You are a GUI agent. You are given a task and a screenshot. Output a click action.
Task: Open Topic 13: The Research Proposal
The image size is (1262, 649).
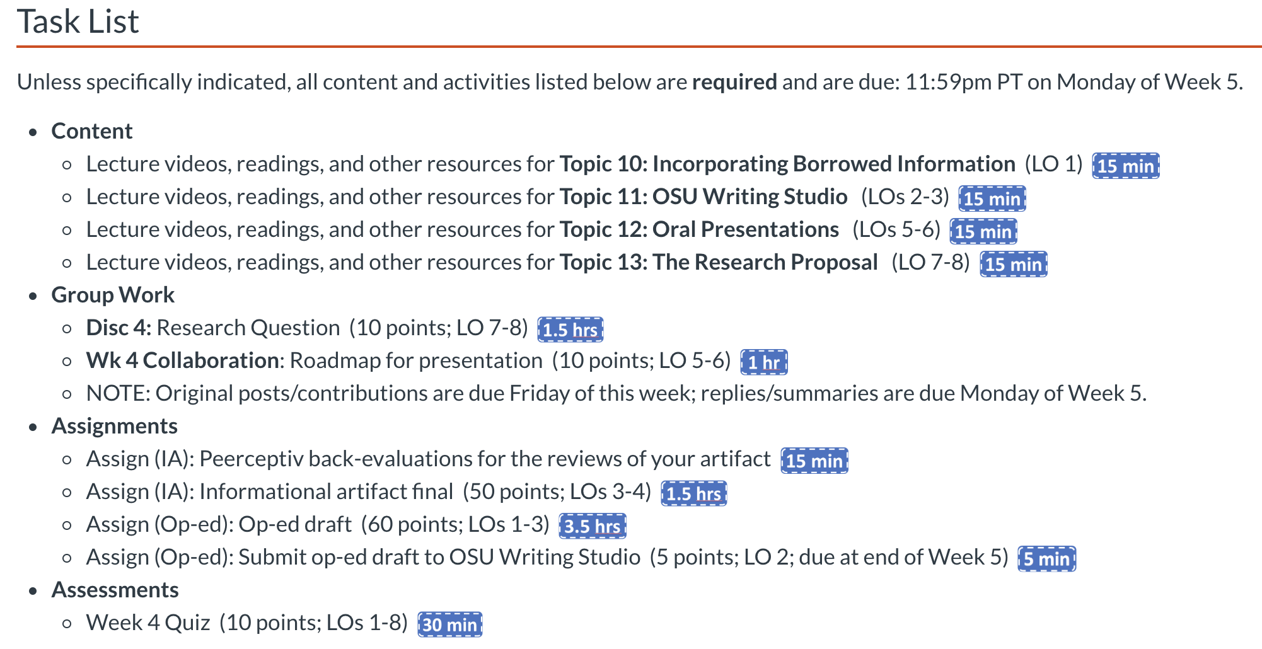pyautogui.click(x=719, y=262)
